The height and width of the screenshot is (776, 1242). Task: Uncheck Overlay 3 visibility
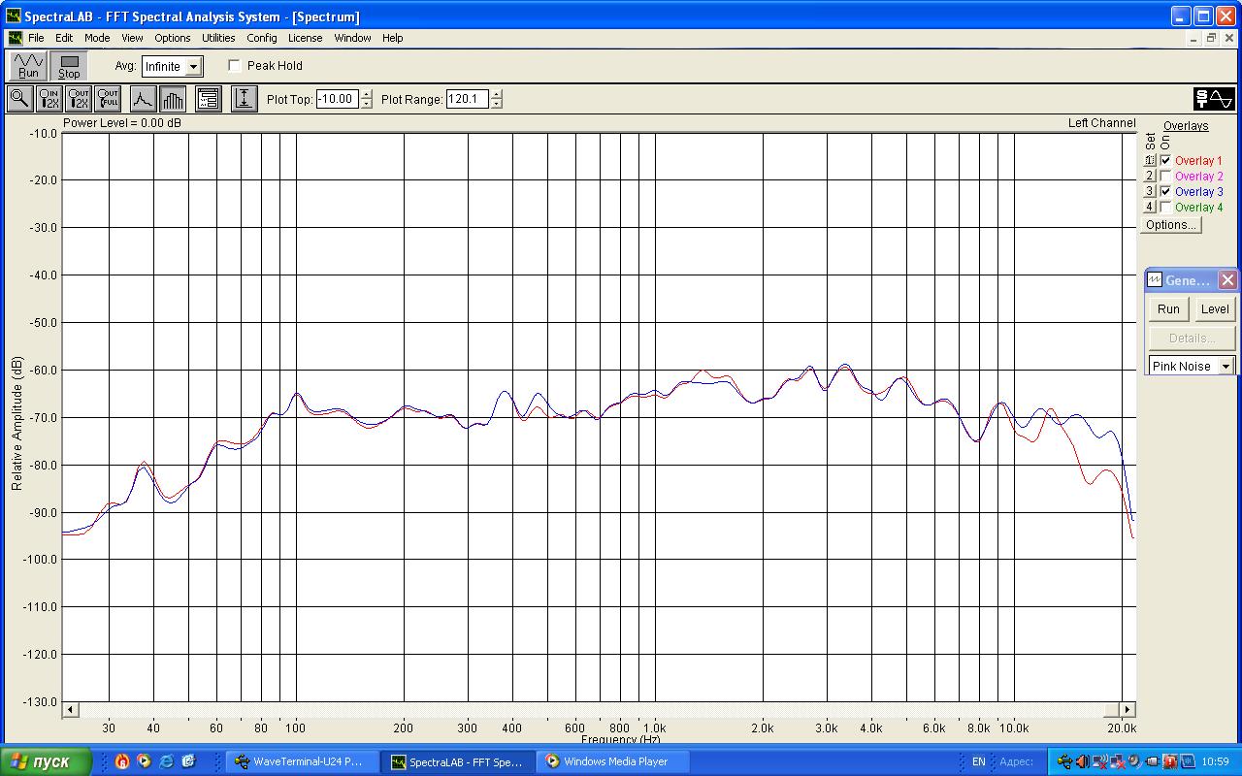click(x=1165, y=192)
